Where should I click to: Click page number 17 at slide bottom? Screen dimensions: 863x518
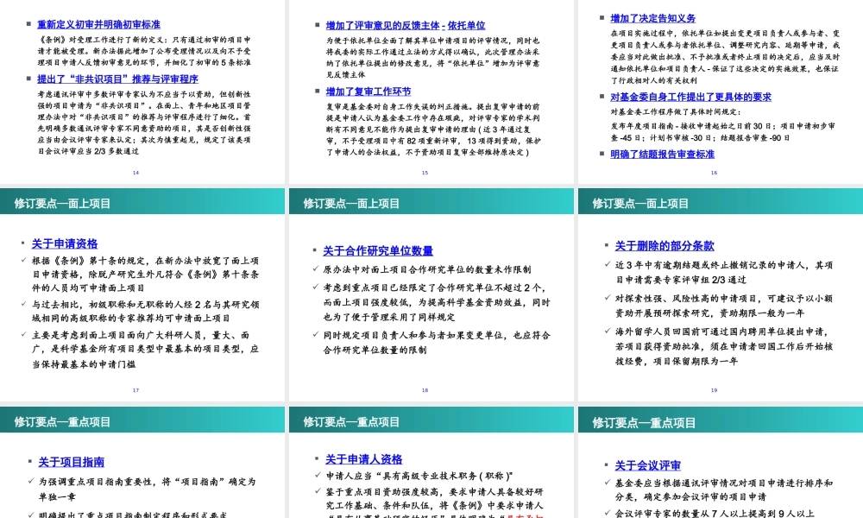tap(136, 390)
